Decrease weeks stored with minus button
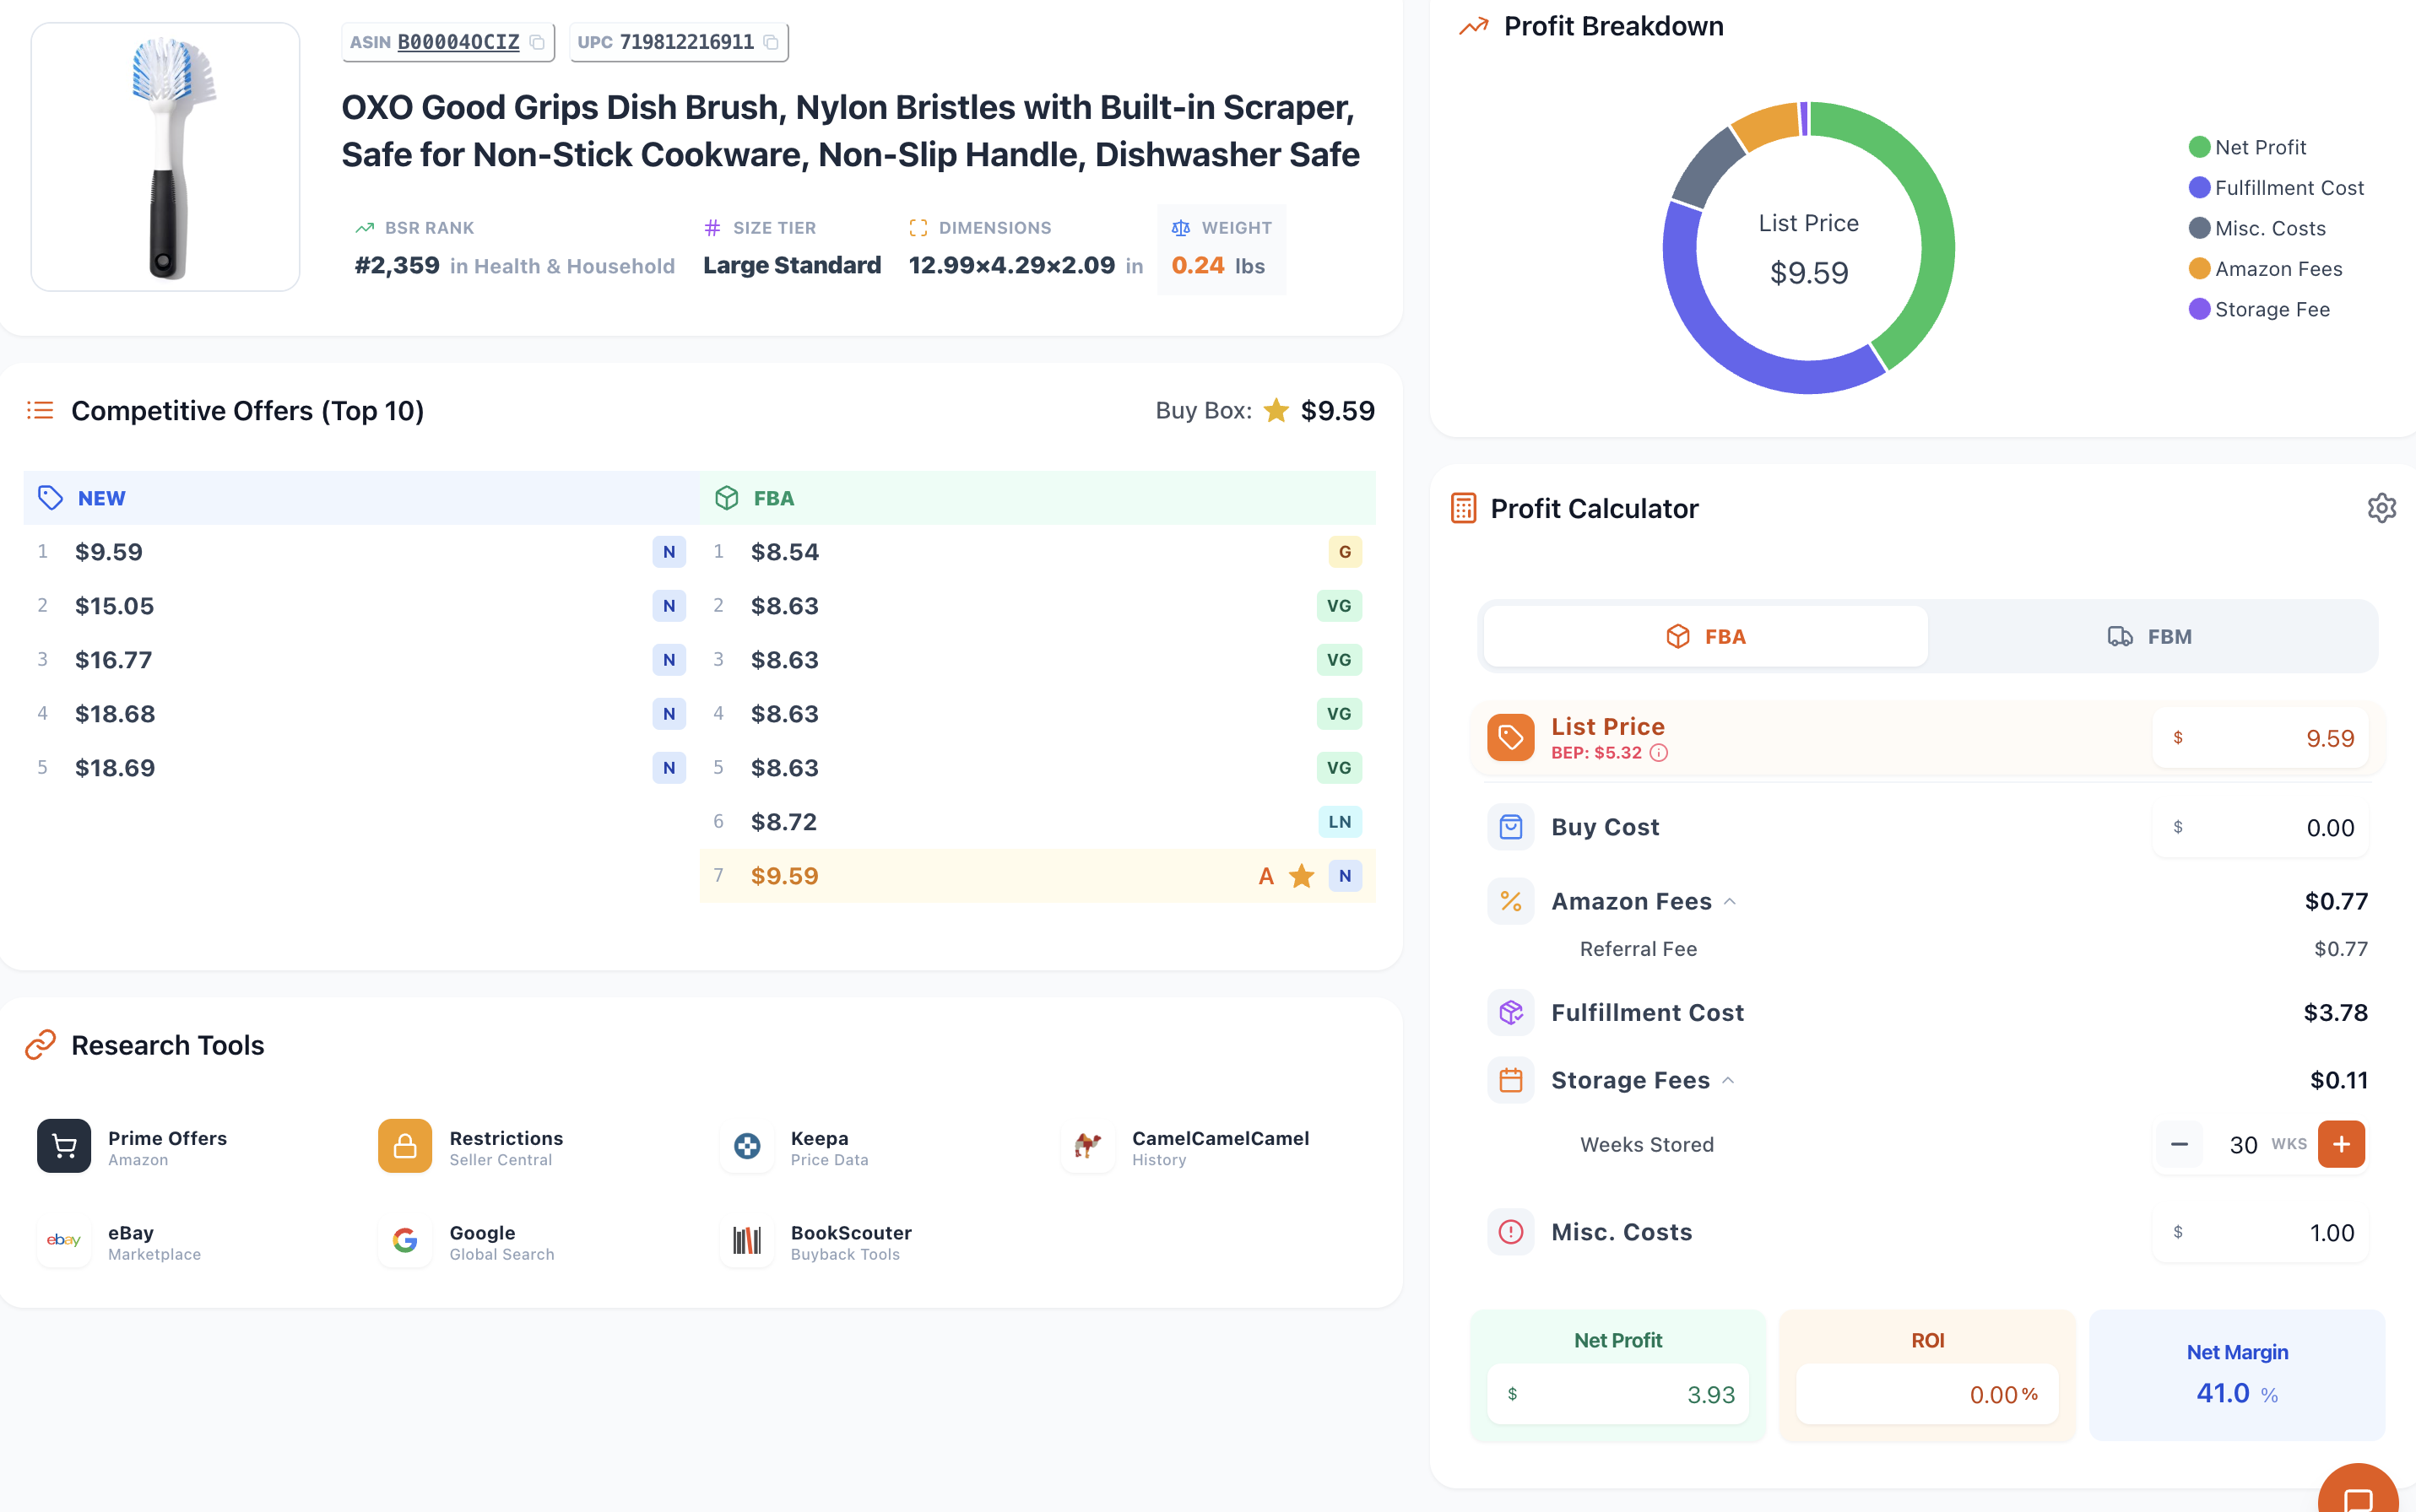2416x1512 pixels. (2179, 1144)
